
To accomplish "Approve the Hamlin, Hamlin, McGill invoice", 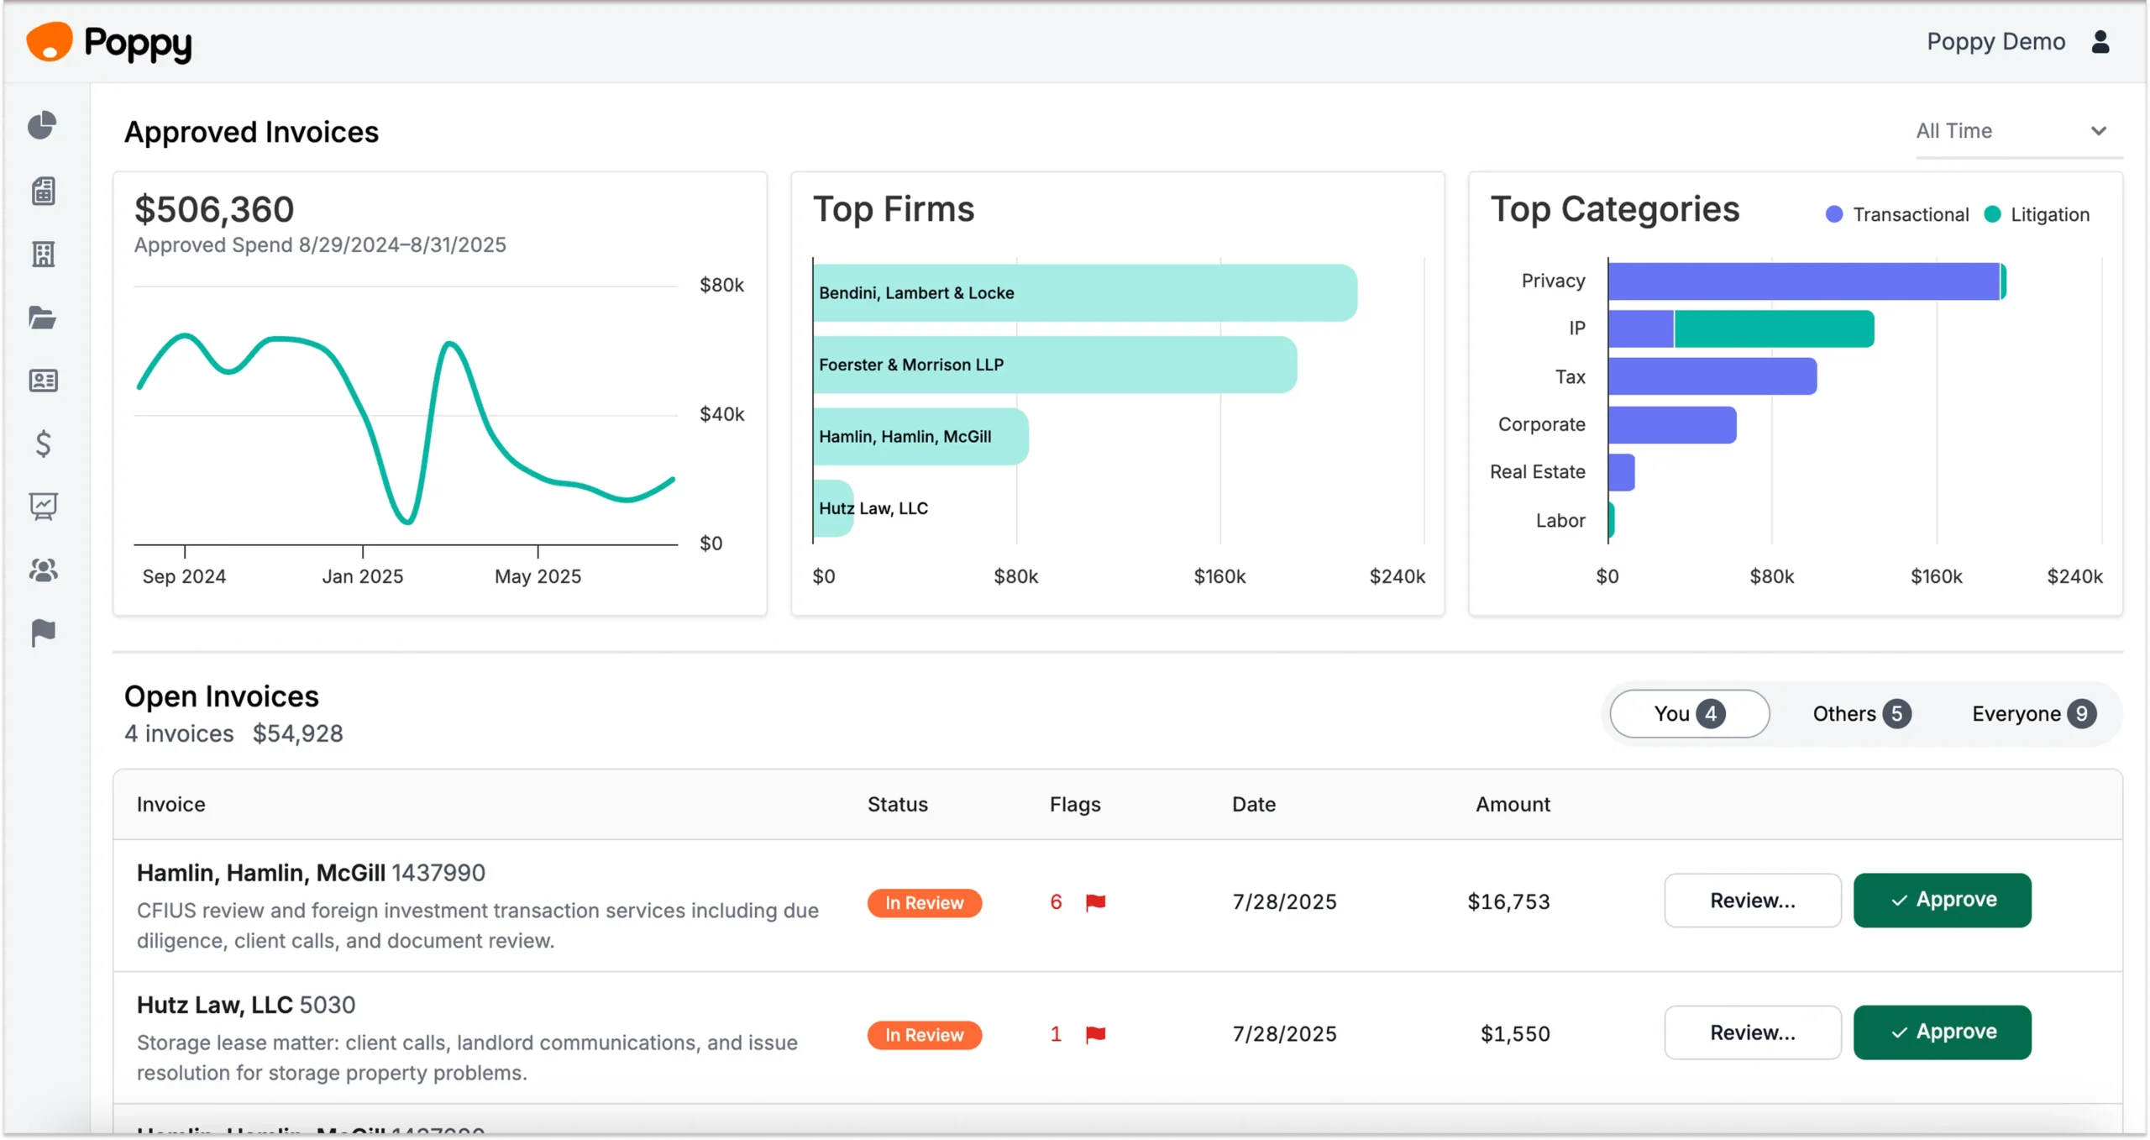I will click(x=1942, y=901).
